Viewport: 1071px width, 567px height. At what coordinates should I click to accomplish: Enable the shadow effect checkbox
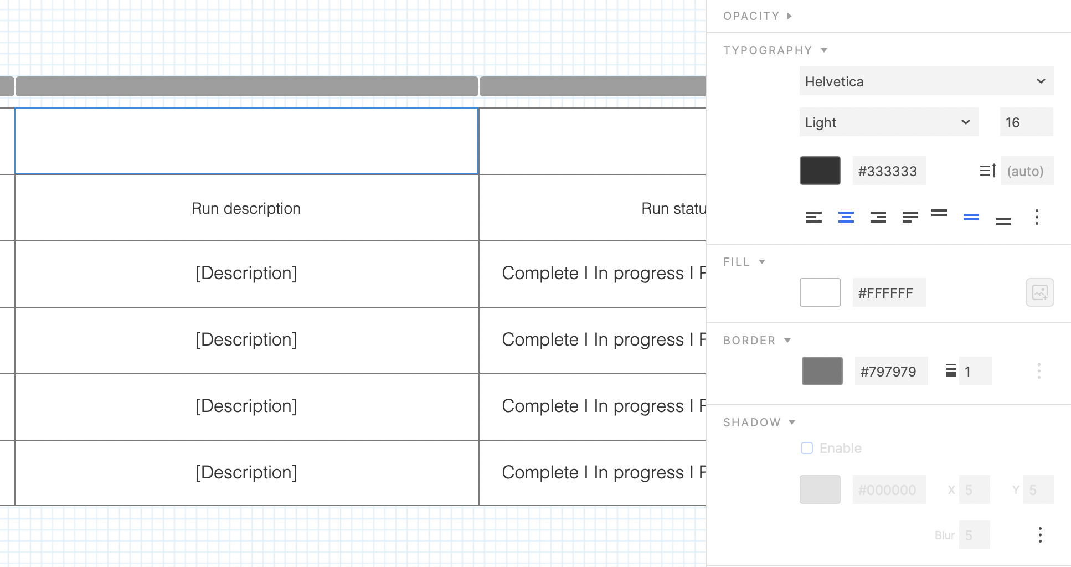(806, 448)
